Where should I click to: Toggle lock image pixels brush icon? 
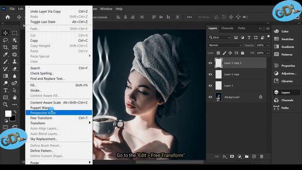tap(225, 53)
